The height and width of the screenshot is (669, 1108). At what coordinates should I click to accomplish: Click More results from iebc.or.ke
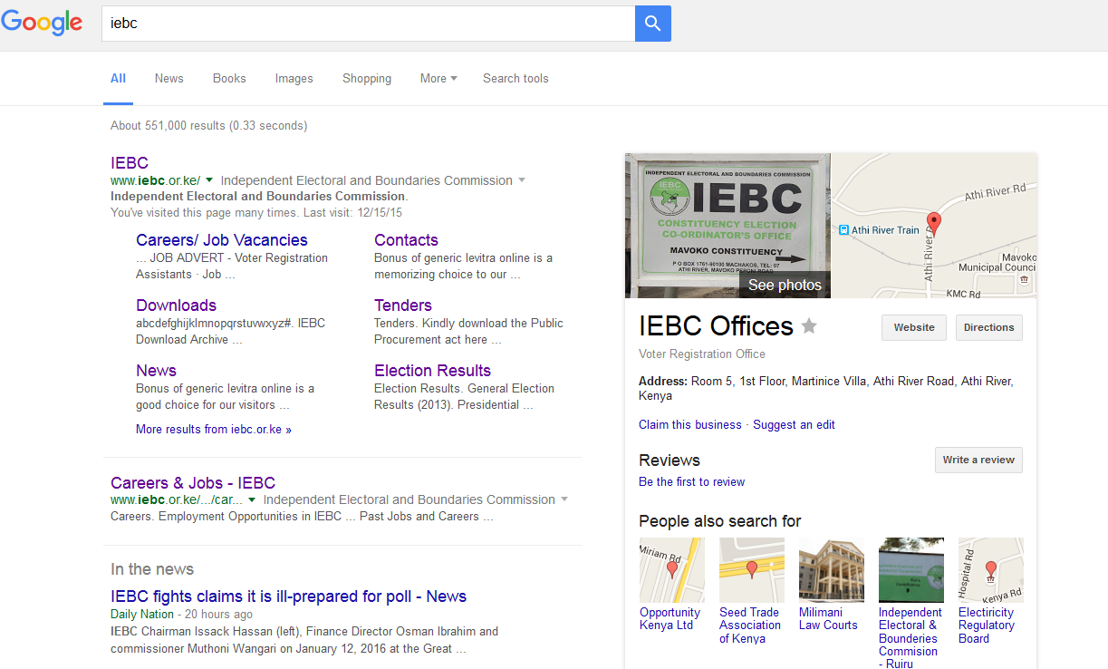[214, 430]
